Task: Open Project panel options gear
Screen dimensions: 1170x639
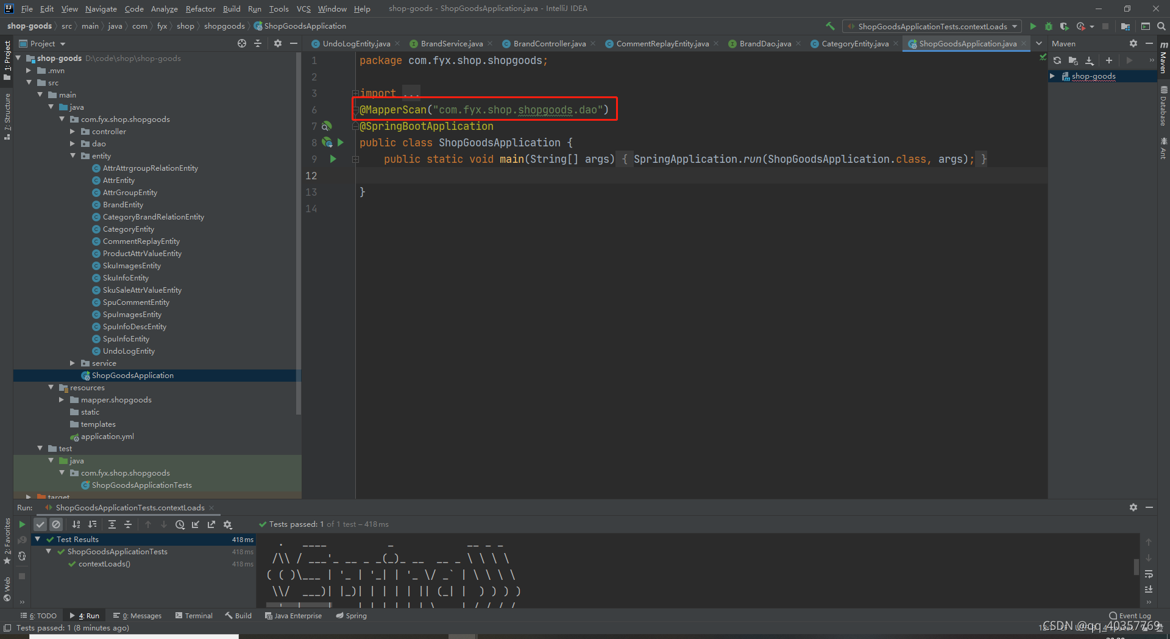Action: click(278, 43)
